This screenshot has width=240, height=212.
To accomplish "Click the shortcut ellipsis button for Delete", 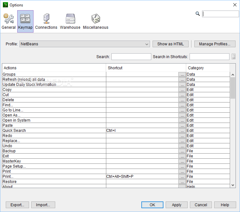I will [x=182, y=100].
